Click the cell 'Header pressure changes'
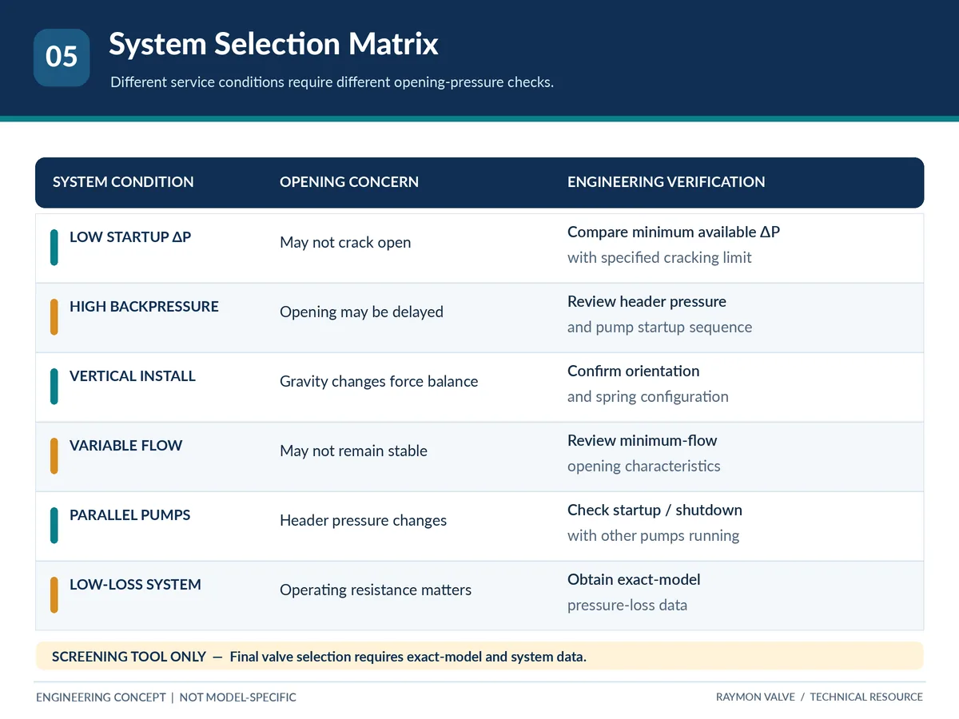The height and width of the screenshot is (719, 959). pos(363,521)
